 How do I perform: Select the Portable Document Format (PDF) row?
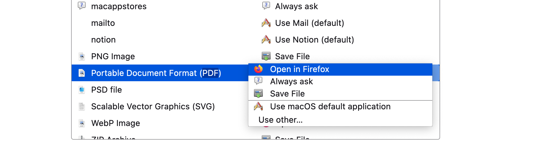(156, 73)
